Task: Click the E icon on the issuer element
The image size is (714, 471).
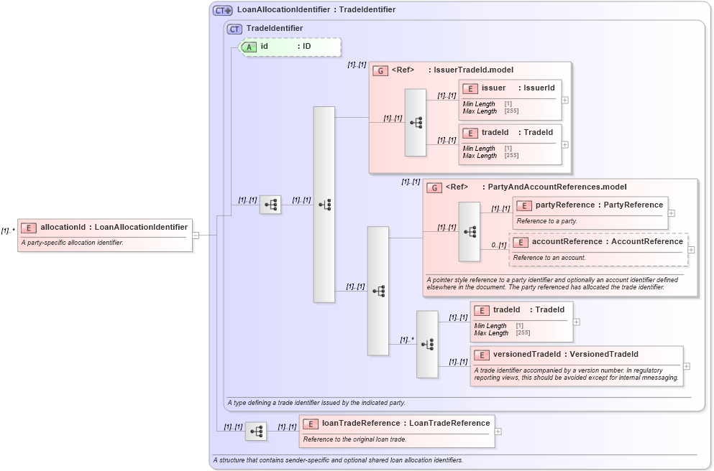Action: (x=471, y=88)
